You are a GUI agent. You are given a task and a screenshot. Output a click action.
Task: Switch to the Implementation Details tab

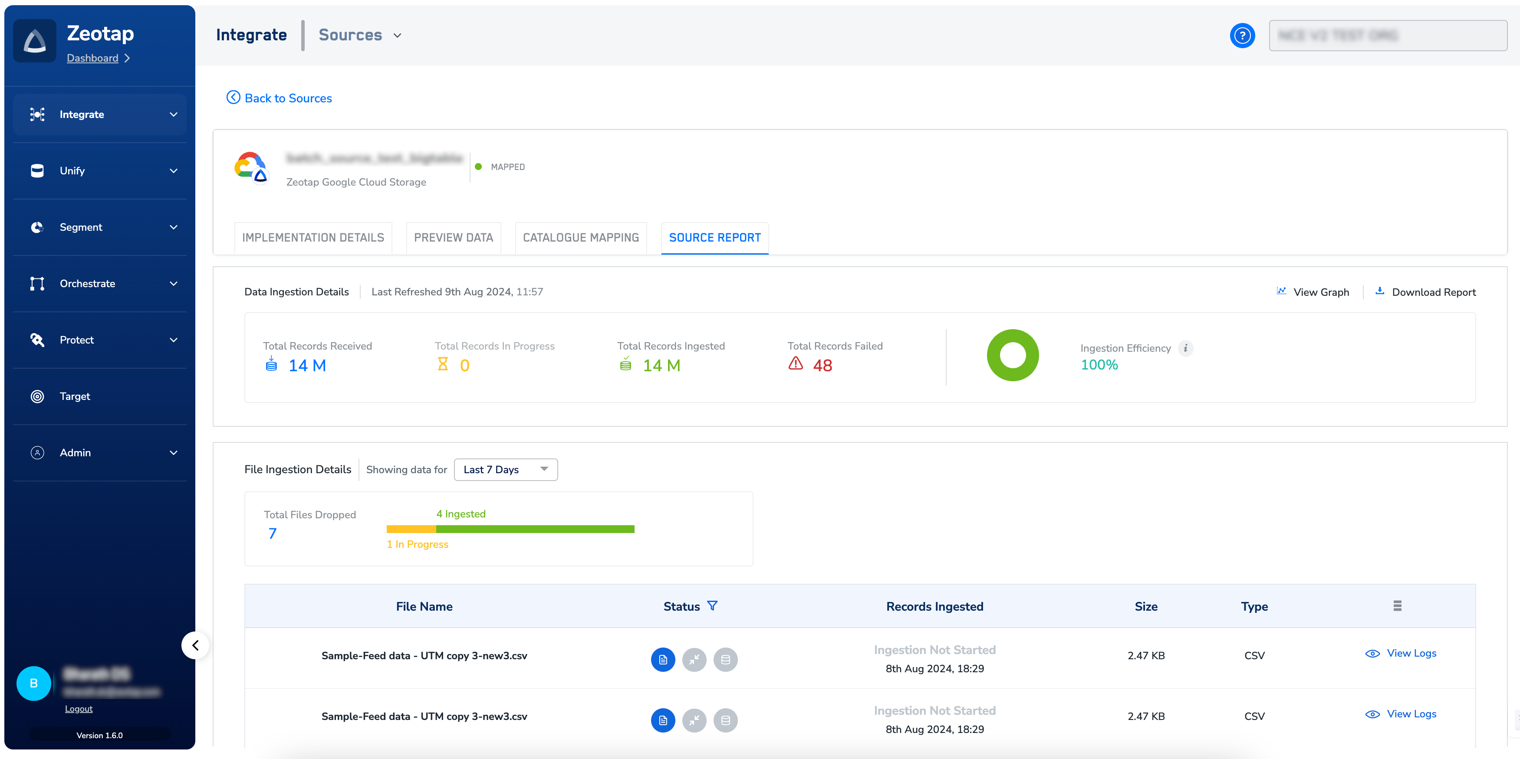tap(313, 238)
